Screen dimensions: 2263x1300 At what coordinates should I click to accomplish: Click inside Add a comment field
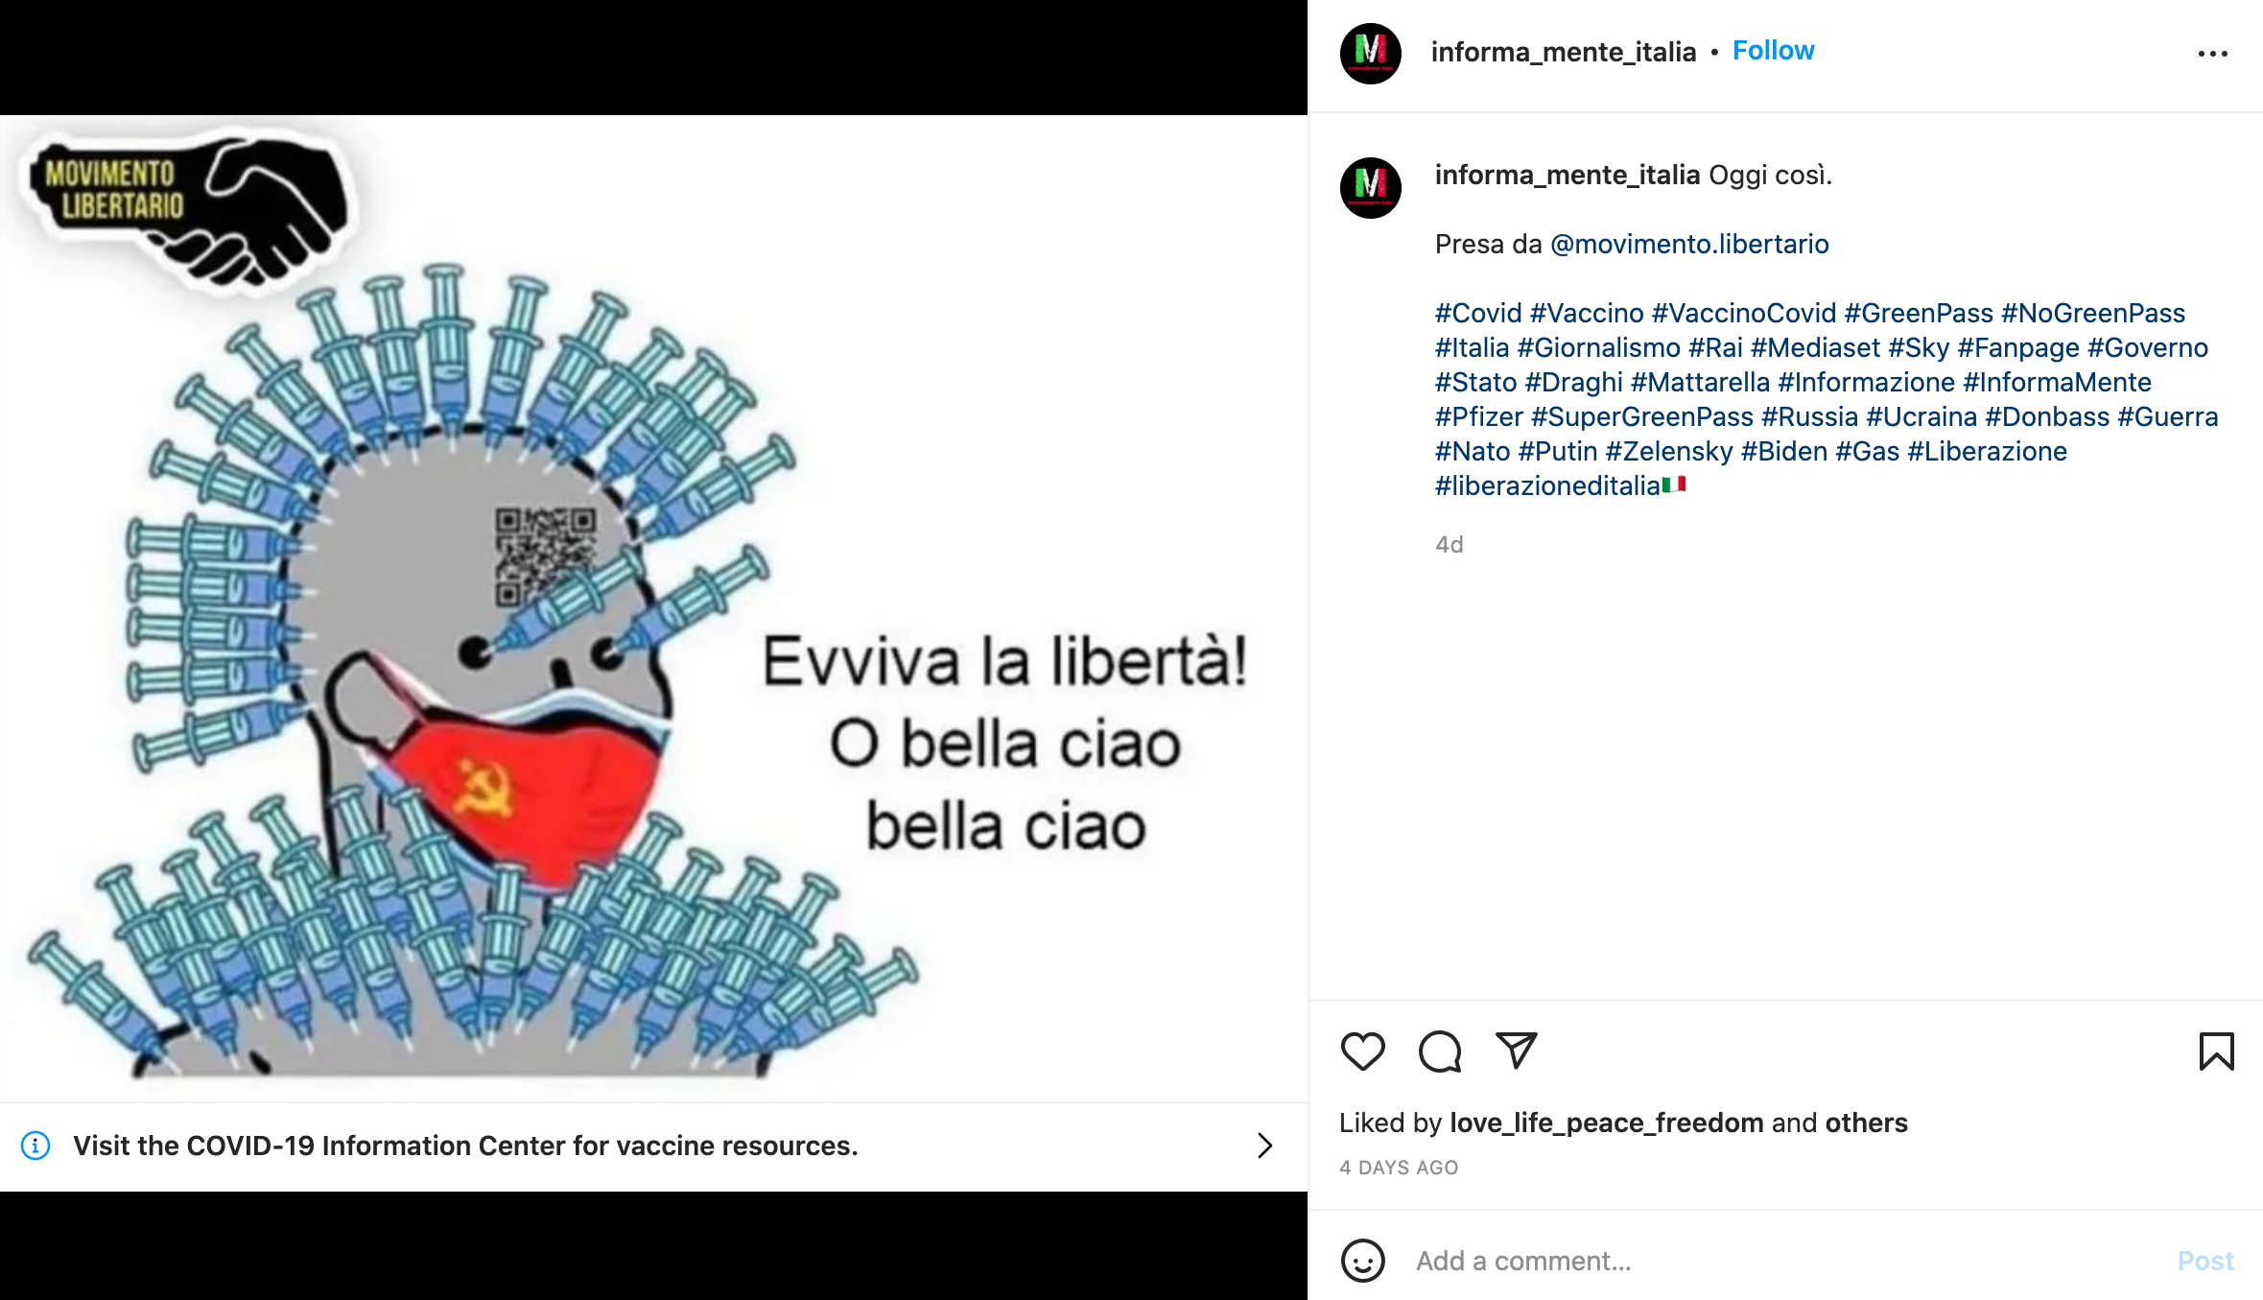coord(1784,1261)
